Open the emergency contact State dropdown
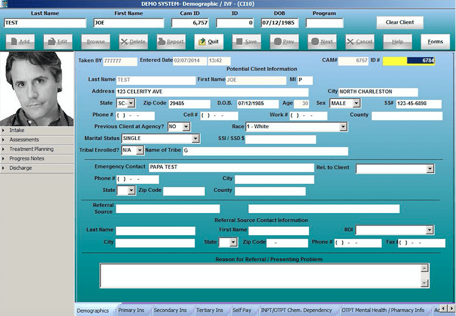The image size is (456, 316). pyautogui.click(x=132, y=191)
